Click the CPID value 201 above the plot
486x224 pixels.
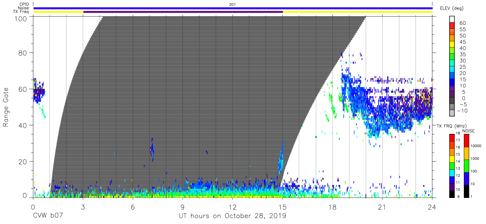point(232,4)
